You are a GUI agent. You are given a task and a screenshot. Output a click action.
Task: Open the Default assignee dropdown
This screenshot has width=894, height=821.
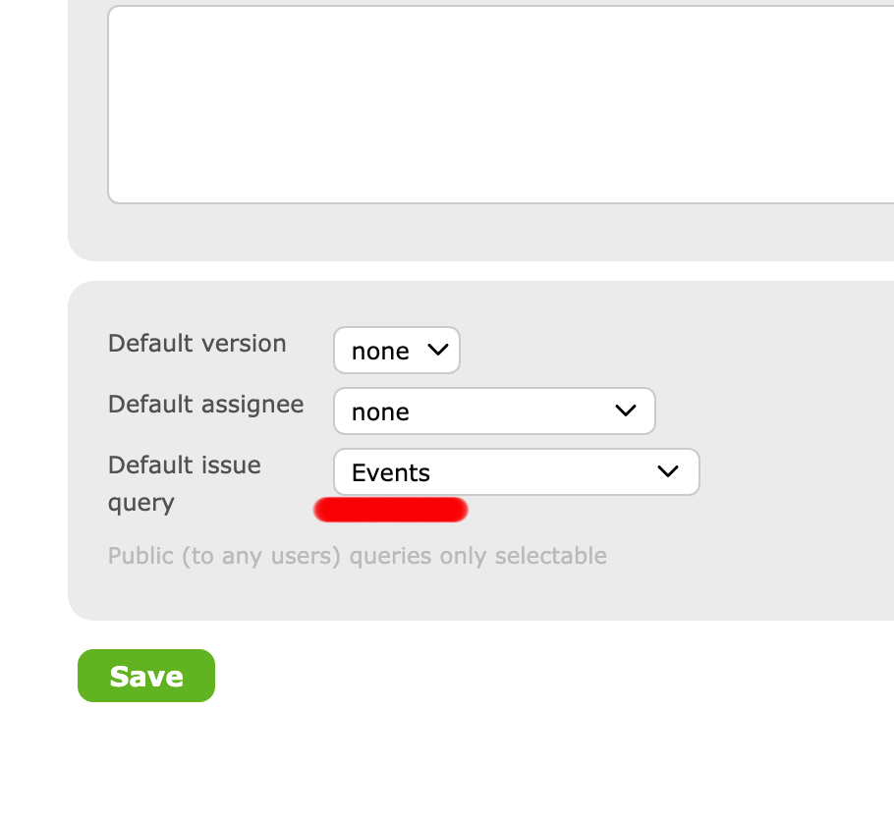494,411
